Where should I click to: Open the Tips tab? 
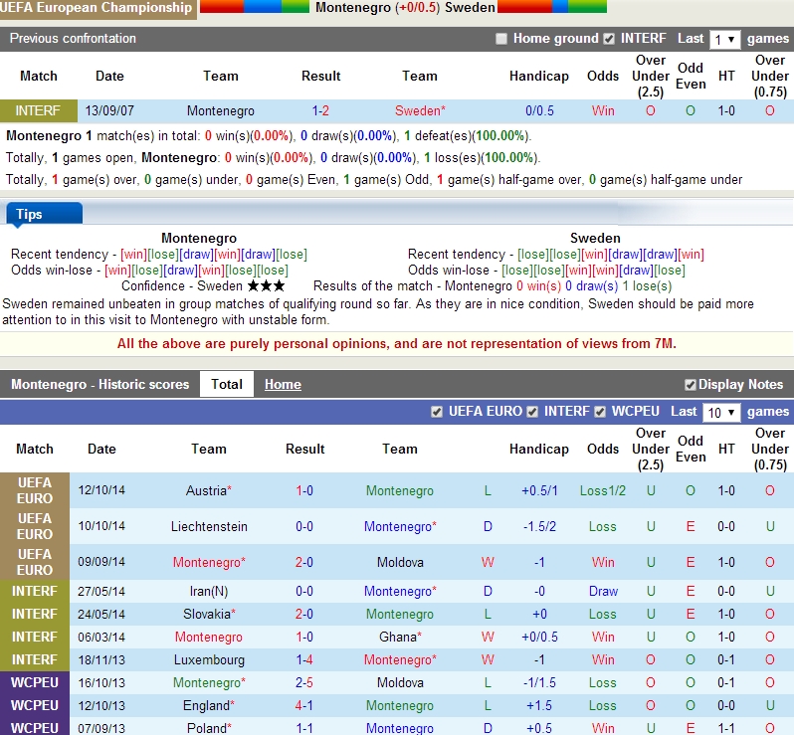pyautogui.click(x=45, y=214)
